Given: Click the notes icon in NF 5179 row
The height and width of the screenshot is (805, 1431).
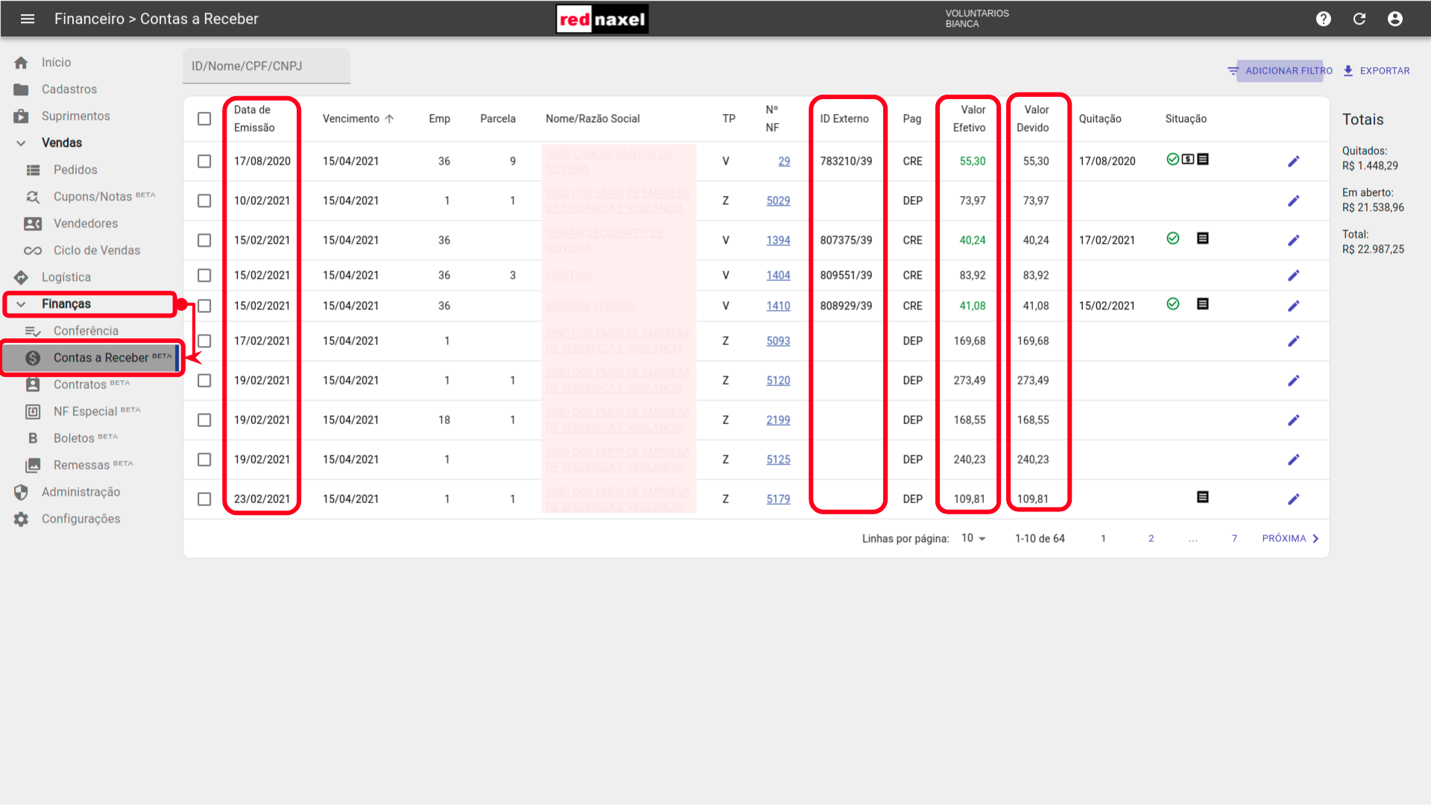Looking at the screenshot, I should click(1202, 497).
